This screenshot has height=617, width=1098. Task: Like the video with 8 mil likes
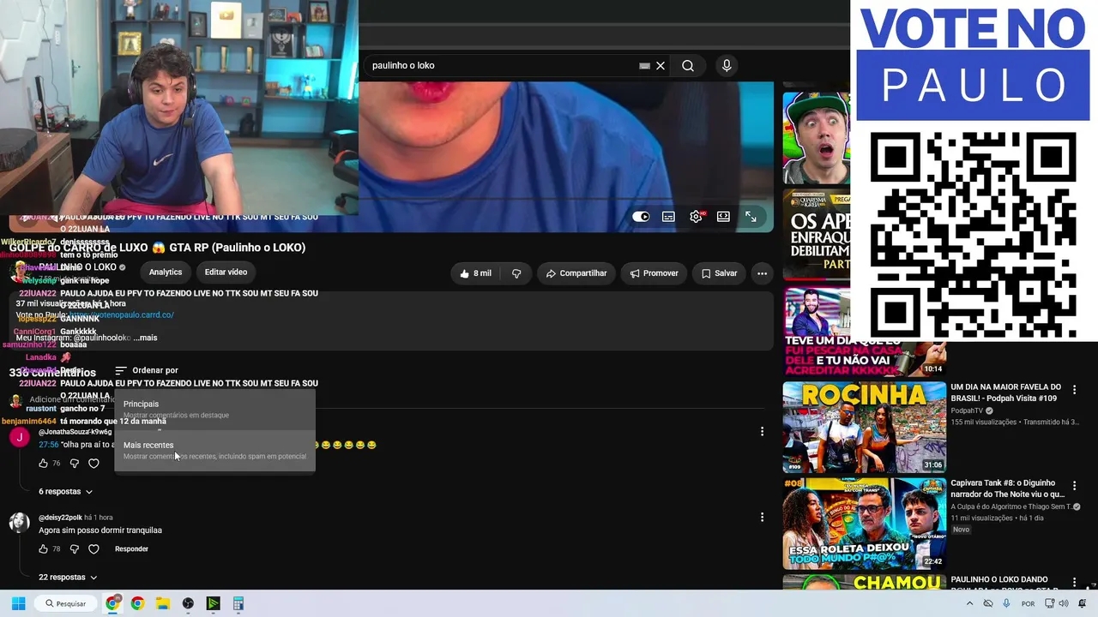[x=475, y=273]
